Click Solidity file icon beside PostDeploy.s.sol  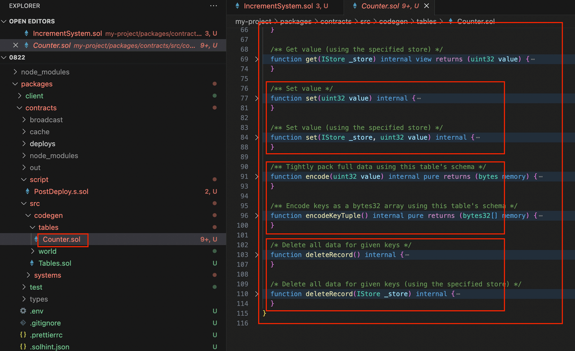[x=27, y=192]
